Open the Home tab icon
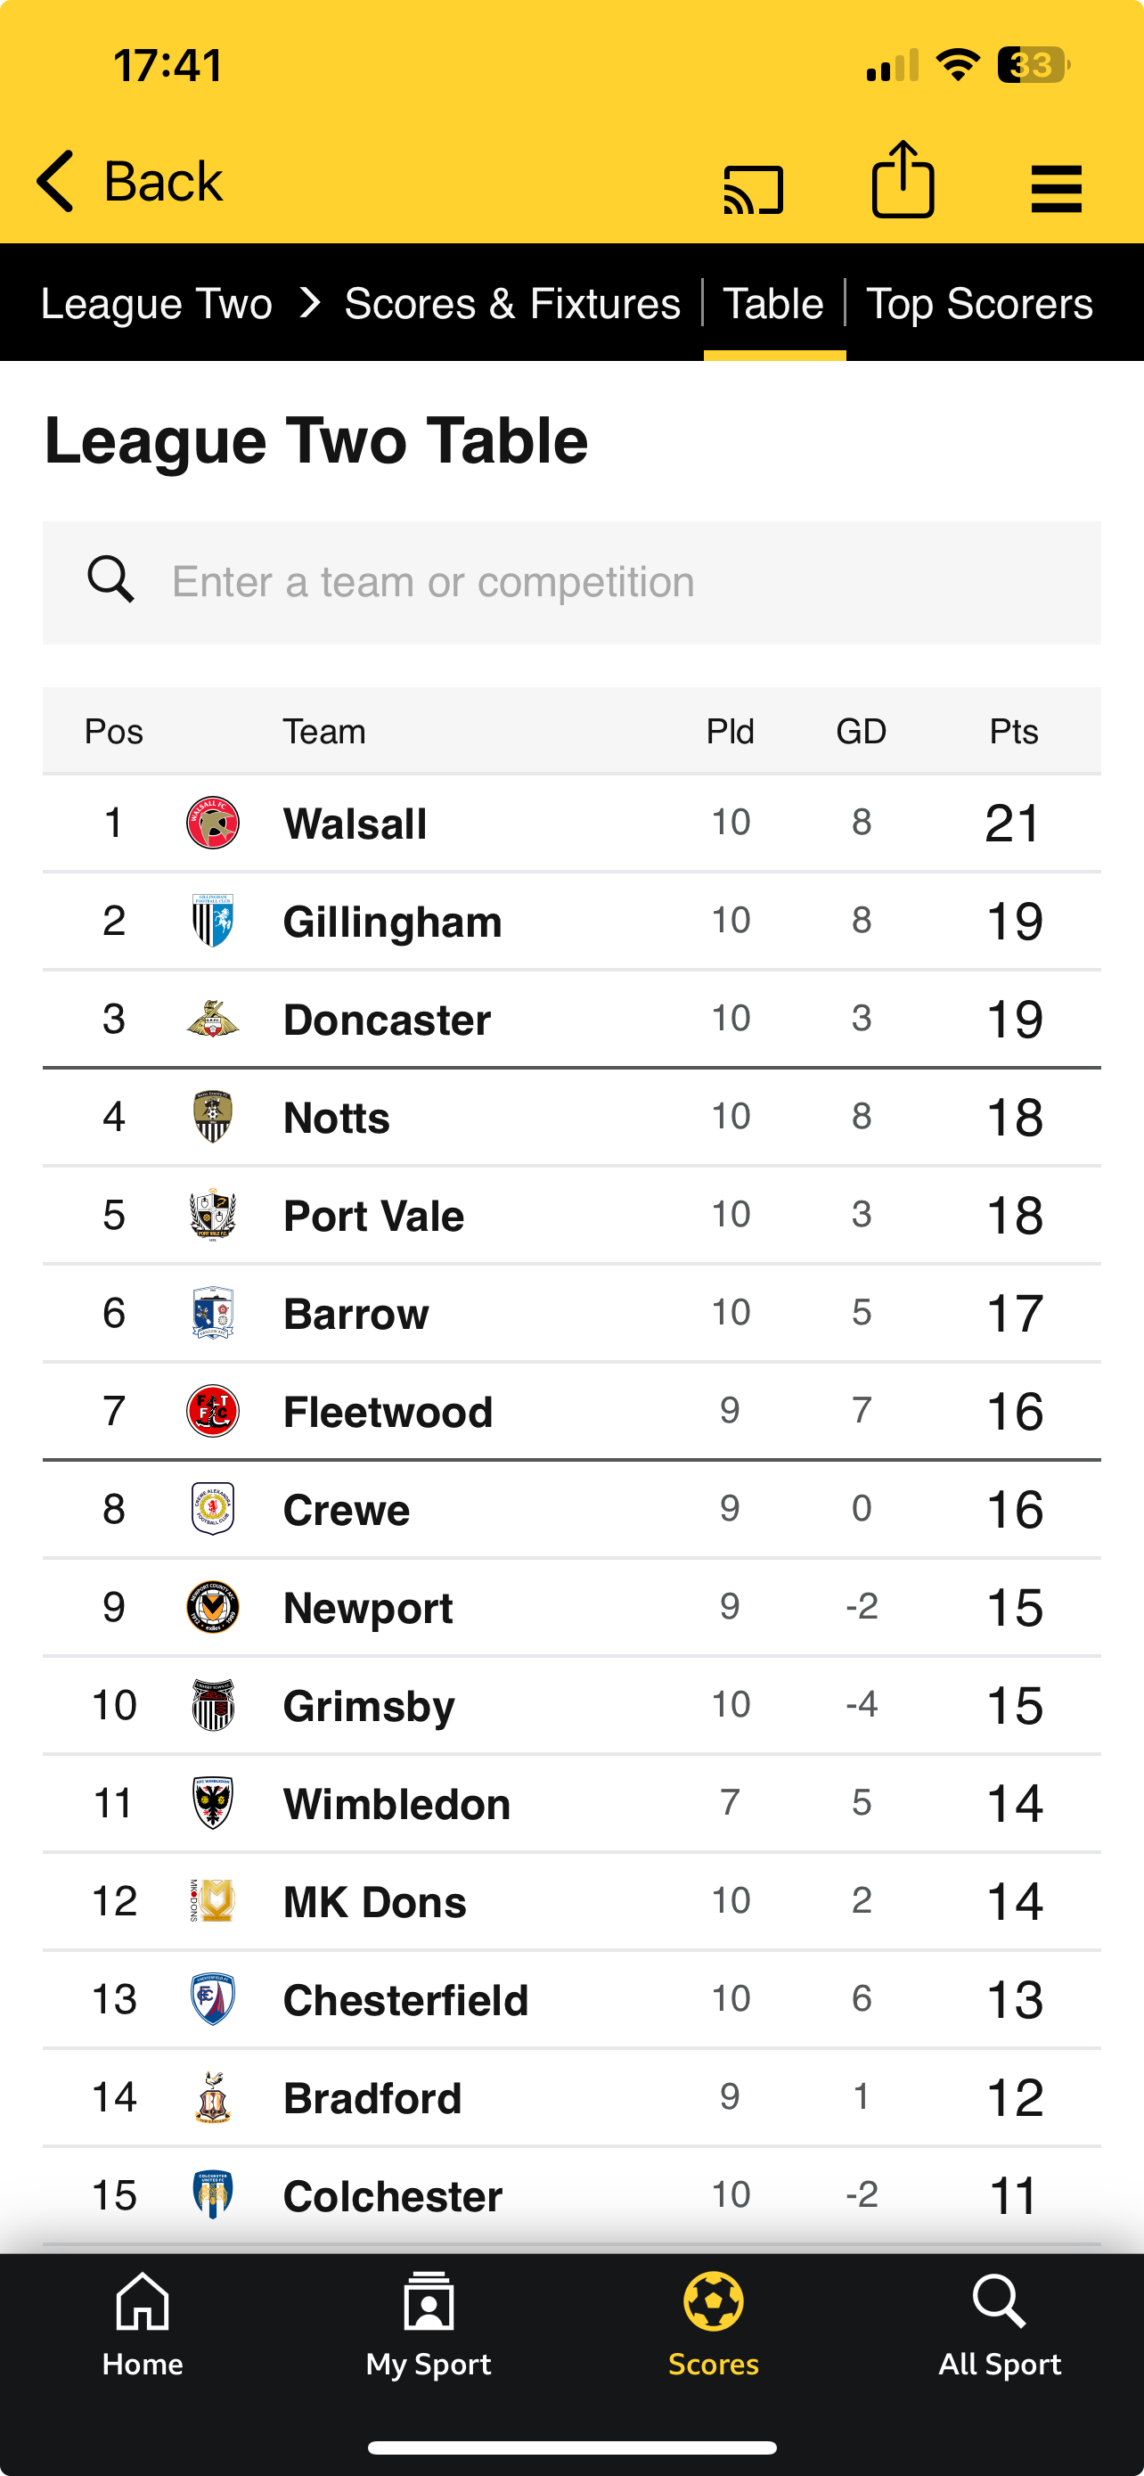Image resolution: width=1144 pixels, height=2476 pixels. click(x=143, y=2301)
